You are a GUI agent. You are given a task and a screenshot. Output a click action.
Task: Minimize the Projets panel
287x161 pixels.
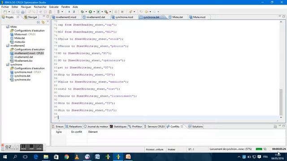coord(44,17)
